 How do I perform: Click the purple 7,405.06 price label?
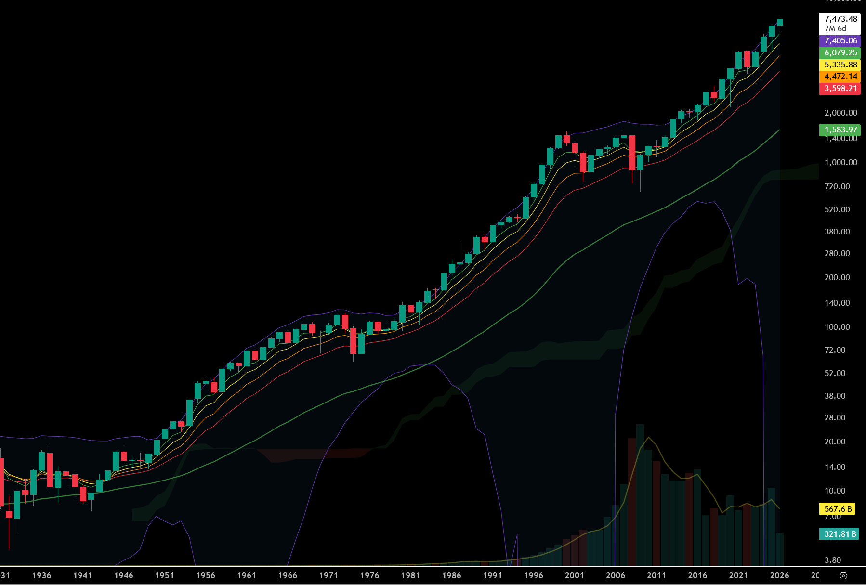(x=840, y=41)
